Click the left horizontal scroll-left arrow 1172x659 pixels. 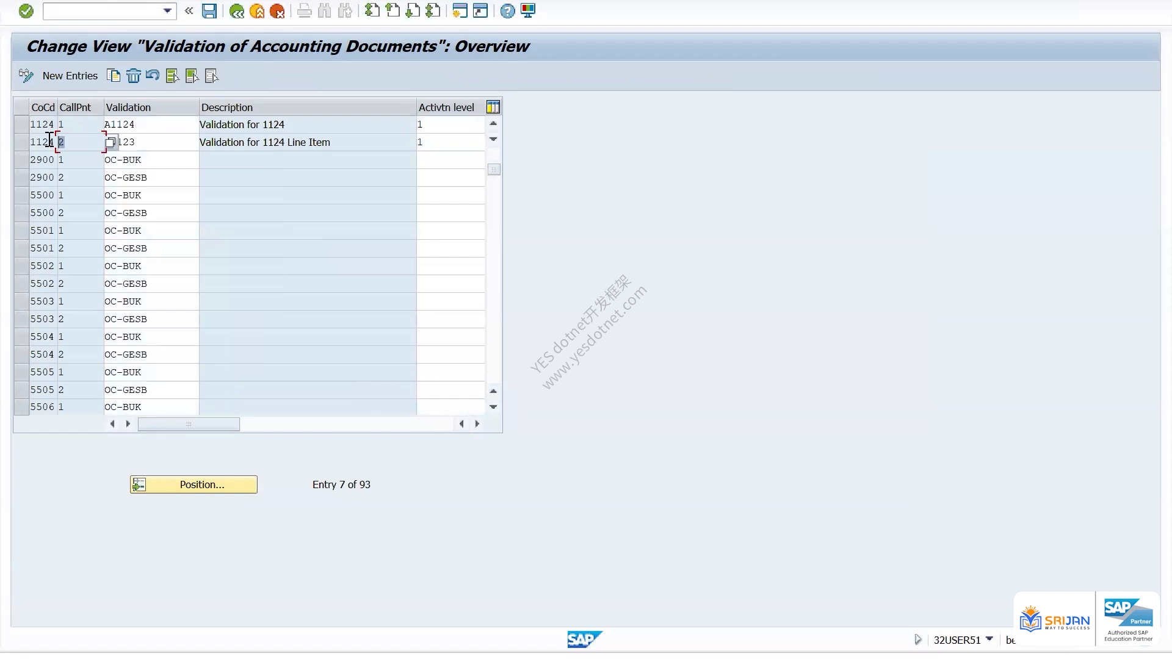pos(112,424)
